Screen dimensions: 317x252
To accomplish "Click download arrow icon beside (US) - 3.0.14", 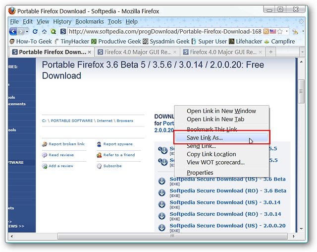I will click(x=162, y=204).
